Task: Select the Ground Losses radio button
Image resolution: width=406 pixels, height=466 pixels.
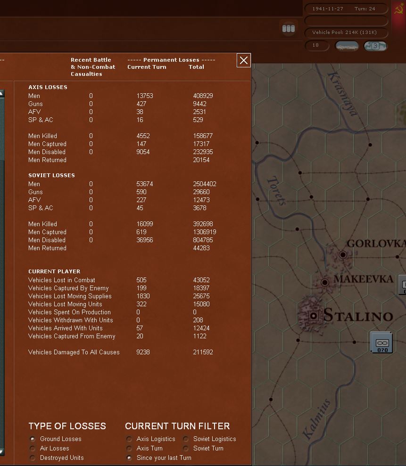Action: tap(33, 439)
